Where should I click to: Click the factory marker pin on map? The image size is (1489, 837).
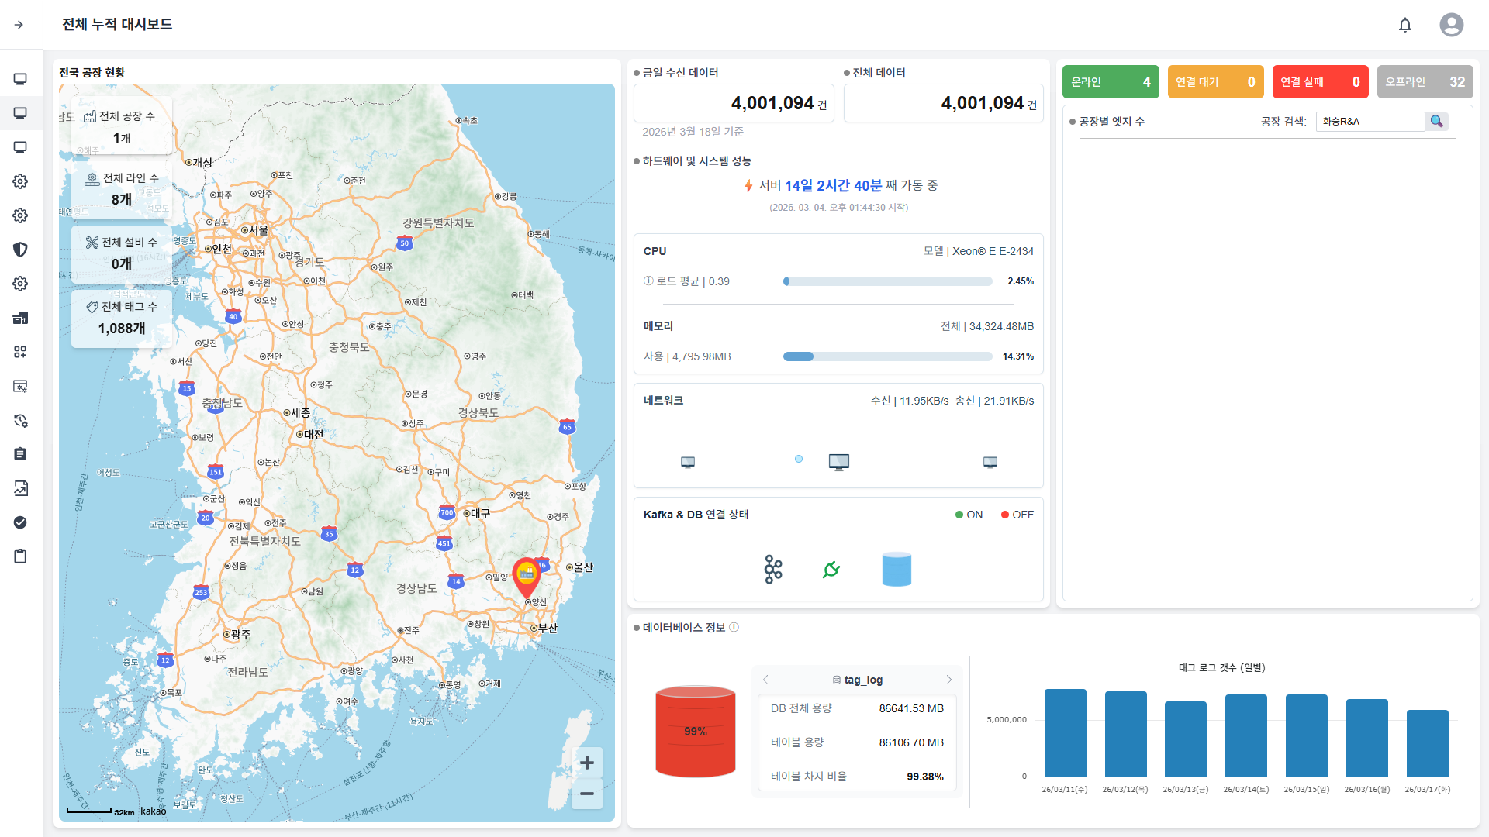[527, 575]
